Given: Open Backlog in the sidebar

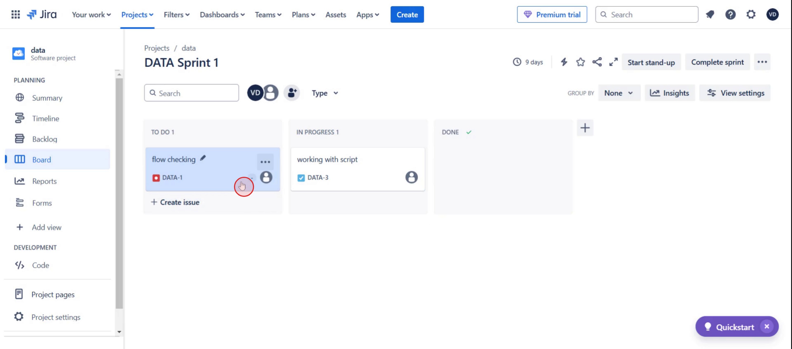Looking at the screenshot, I should click(x=44, y=139).
